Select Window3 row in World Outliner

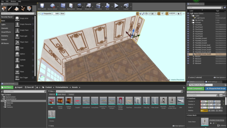206,61
